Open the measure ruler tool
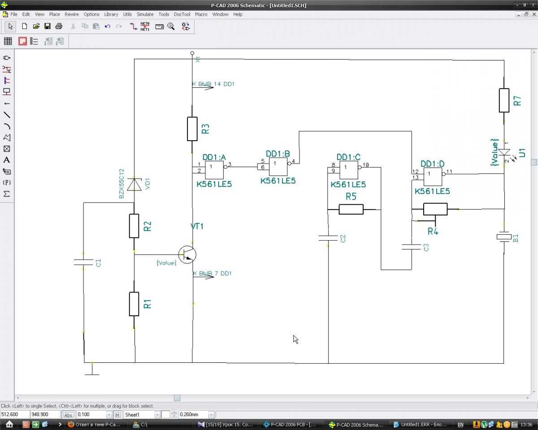This screenshot has width=538, height=430. (x=159, y=26)
